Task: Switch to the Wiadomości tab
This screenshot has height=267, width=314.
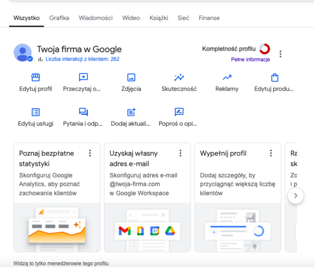Action: (96, 18)
